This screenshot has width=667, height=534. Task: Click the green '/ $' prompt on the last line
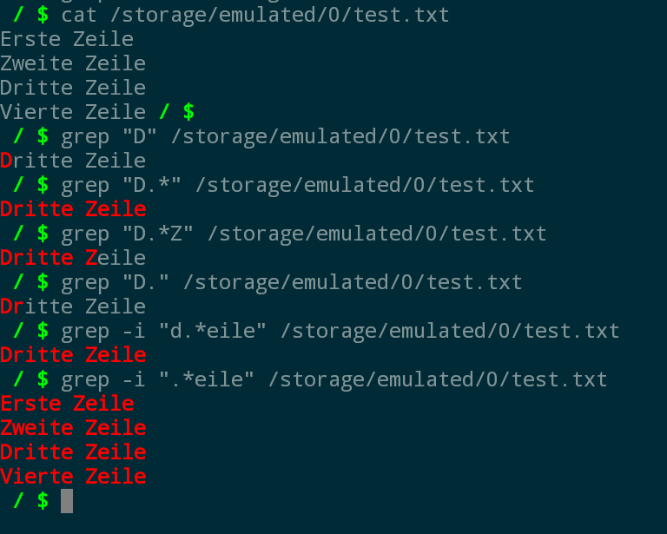pyautogui.click(x=30, y=501)
